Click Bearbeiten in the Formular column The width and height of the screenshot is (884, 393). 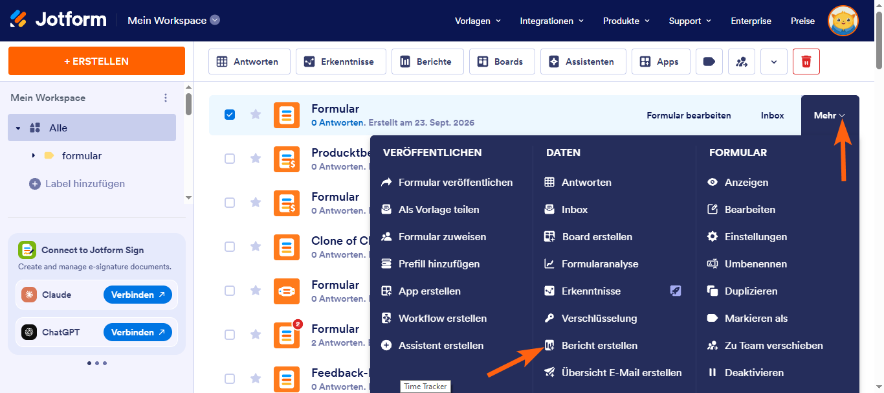(742, 210)
